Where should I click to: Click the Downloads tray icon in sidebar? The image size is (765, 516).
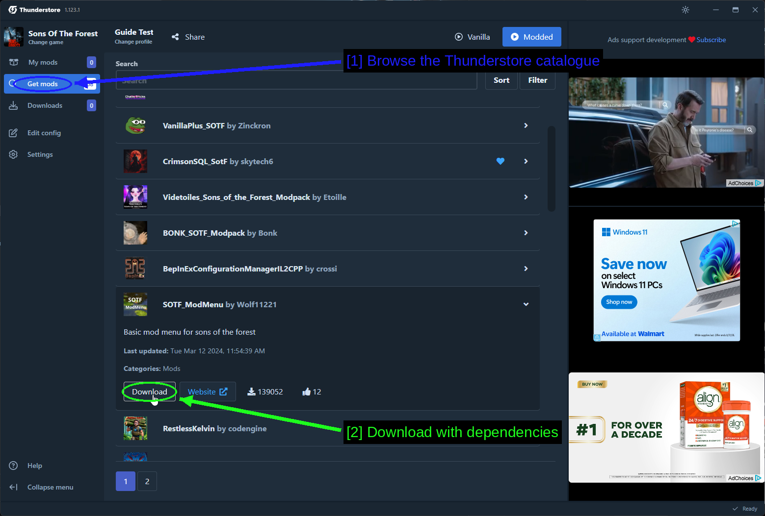(13, 105)
